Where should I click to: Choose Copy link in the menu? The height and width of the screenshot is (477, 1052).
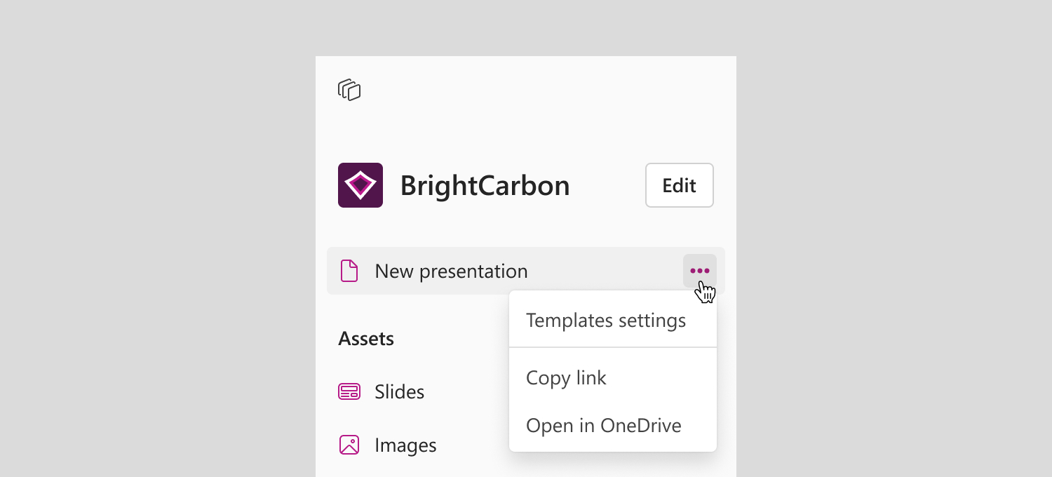pyautogui.click(x=567, y=378)
